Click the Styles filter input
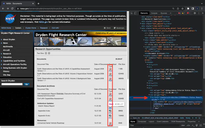 [x=154, y=125]
